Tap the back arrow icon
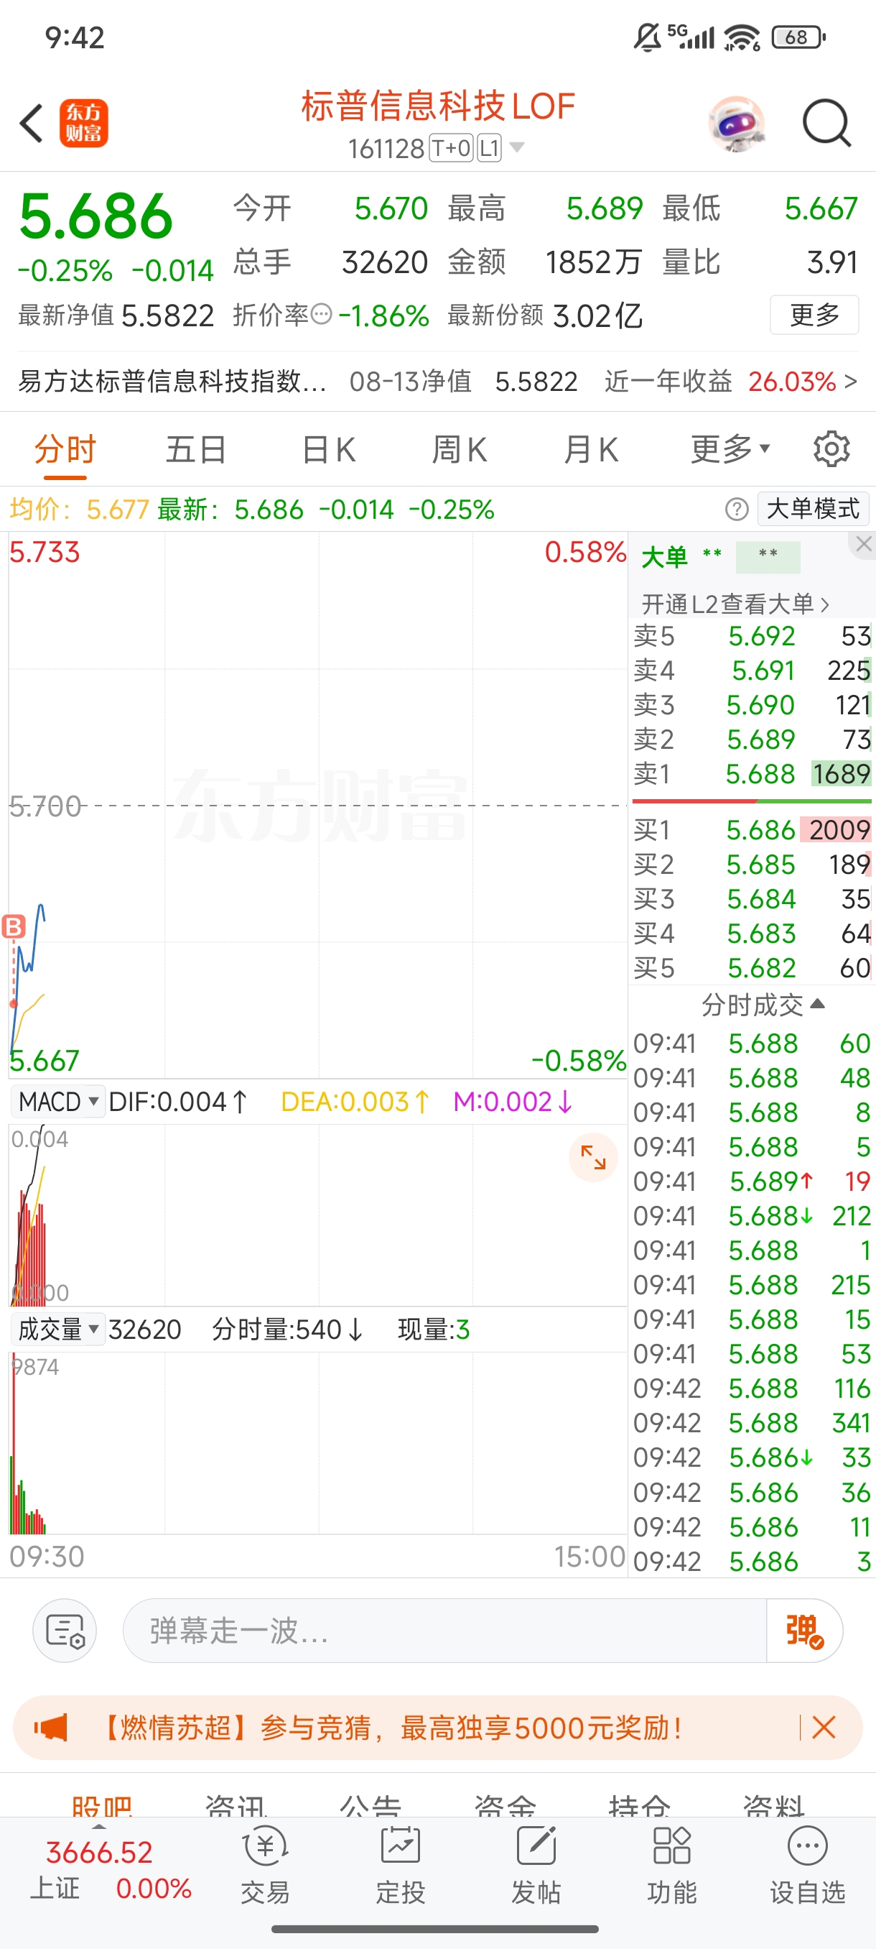 click(32, 124)
